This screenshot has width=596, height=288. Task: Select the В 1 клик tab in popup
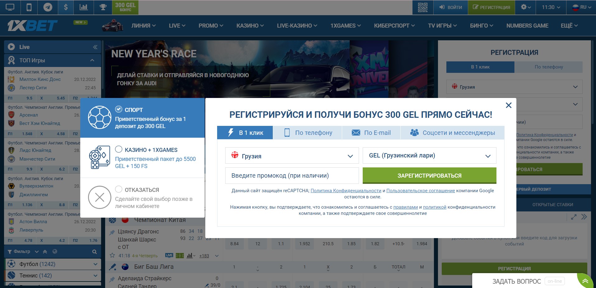[245, 133]
